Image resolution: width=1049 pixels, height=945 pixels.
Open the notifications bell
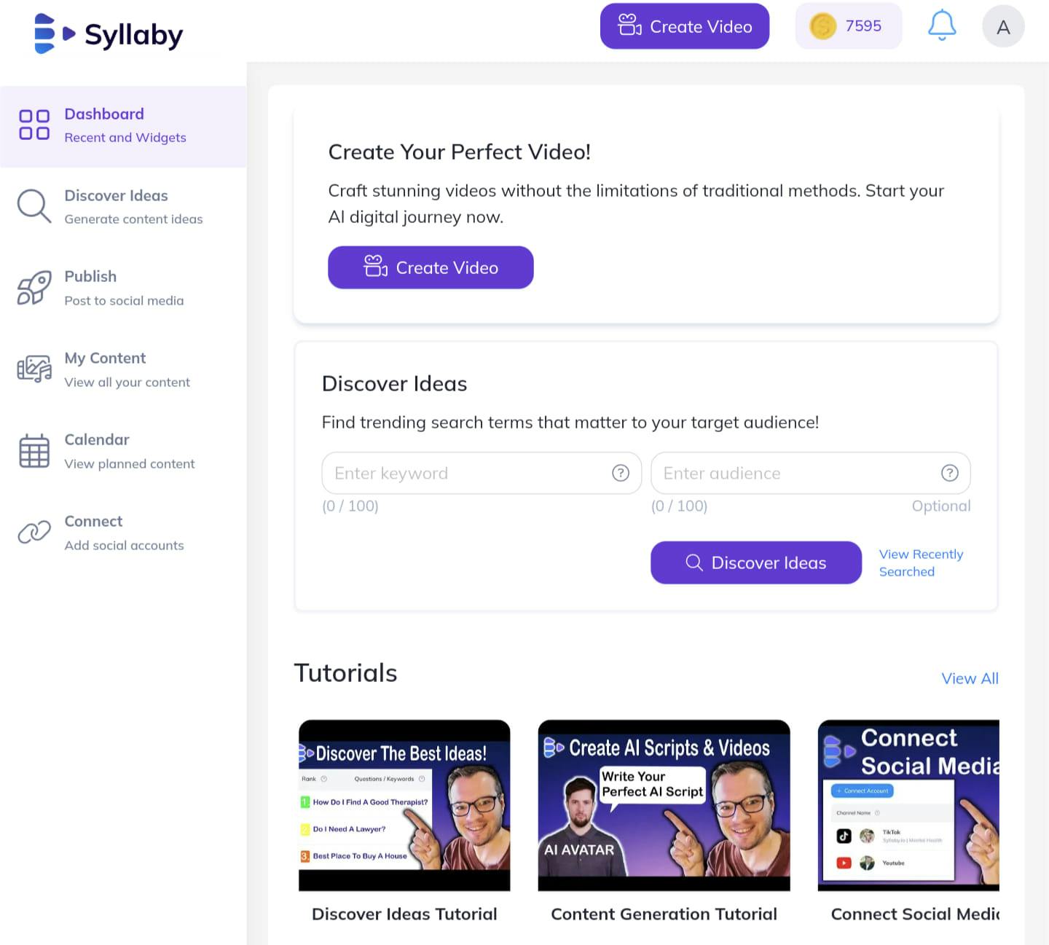click(x=941, y=26)
